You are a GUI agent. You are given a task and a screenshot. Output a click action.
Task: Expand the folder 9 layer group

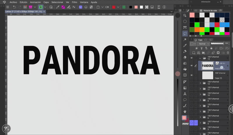(x=200, y=100)
